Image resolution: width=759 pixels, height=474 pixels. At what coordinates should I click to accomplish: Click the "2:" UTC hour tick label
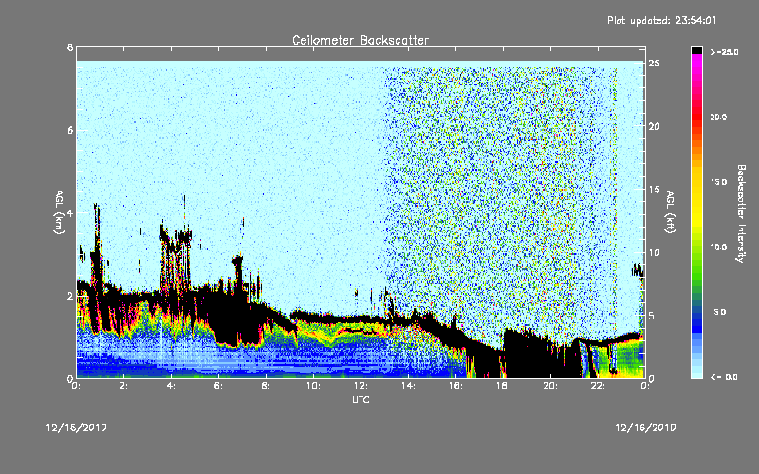pyautogui.click(x=123, y=386)
